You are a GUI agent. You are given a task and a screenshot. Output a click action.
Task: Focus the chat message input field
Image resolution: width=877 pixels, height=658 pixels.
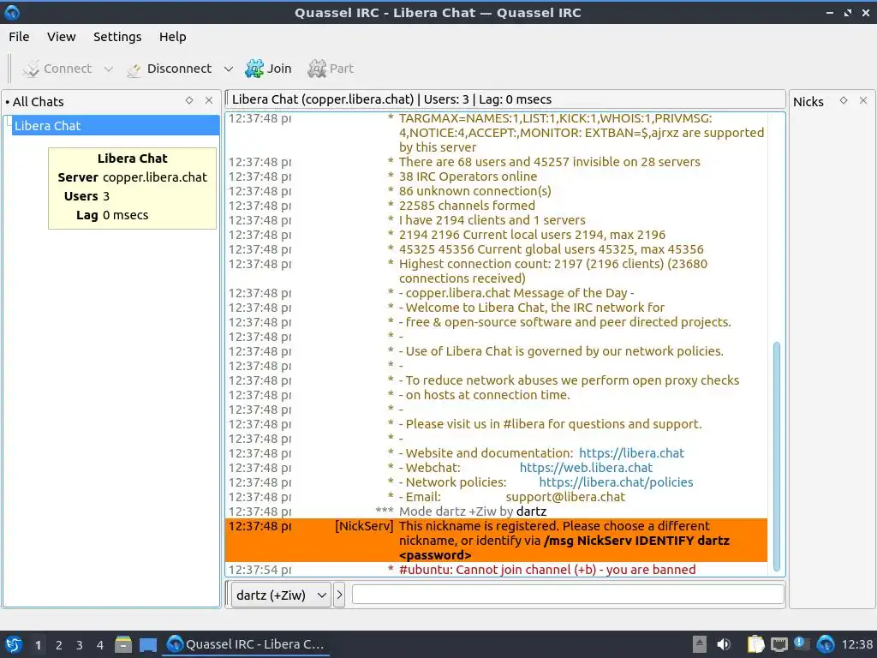(x=568, y=595)
